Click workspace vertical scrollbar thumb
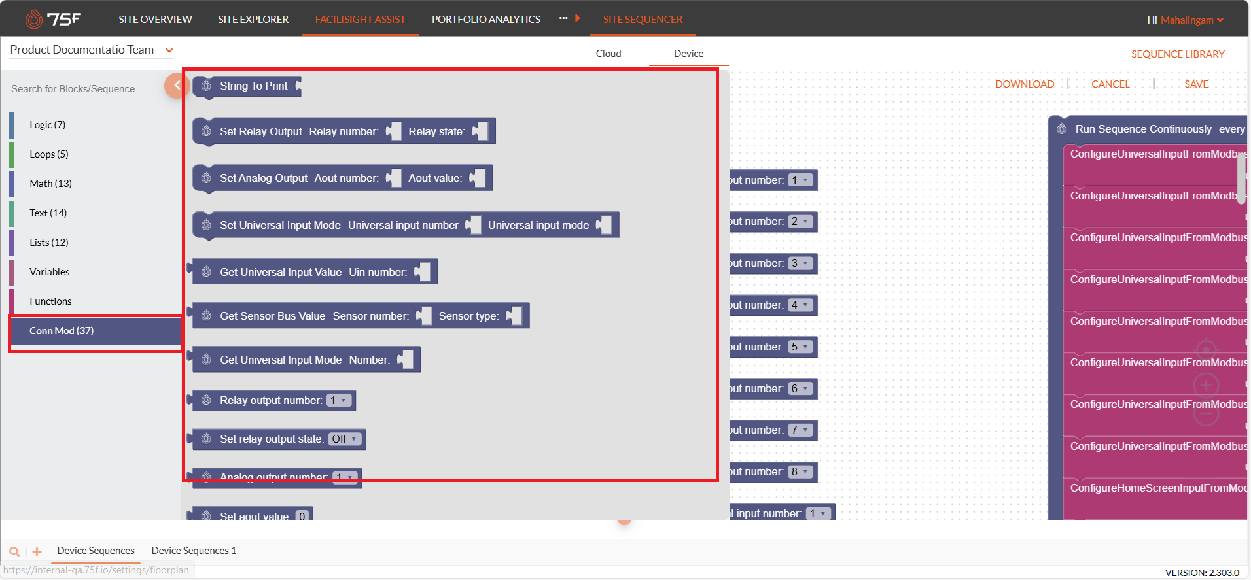Screen dimensions: 1251x580 [1241, 178]
